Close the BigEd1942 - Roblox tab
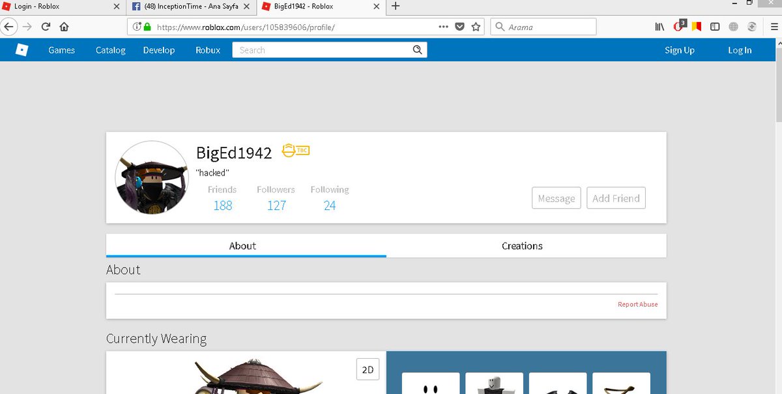The height and width of the screenshot is (394, 782). tap(376, 7)
